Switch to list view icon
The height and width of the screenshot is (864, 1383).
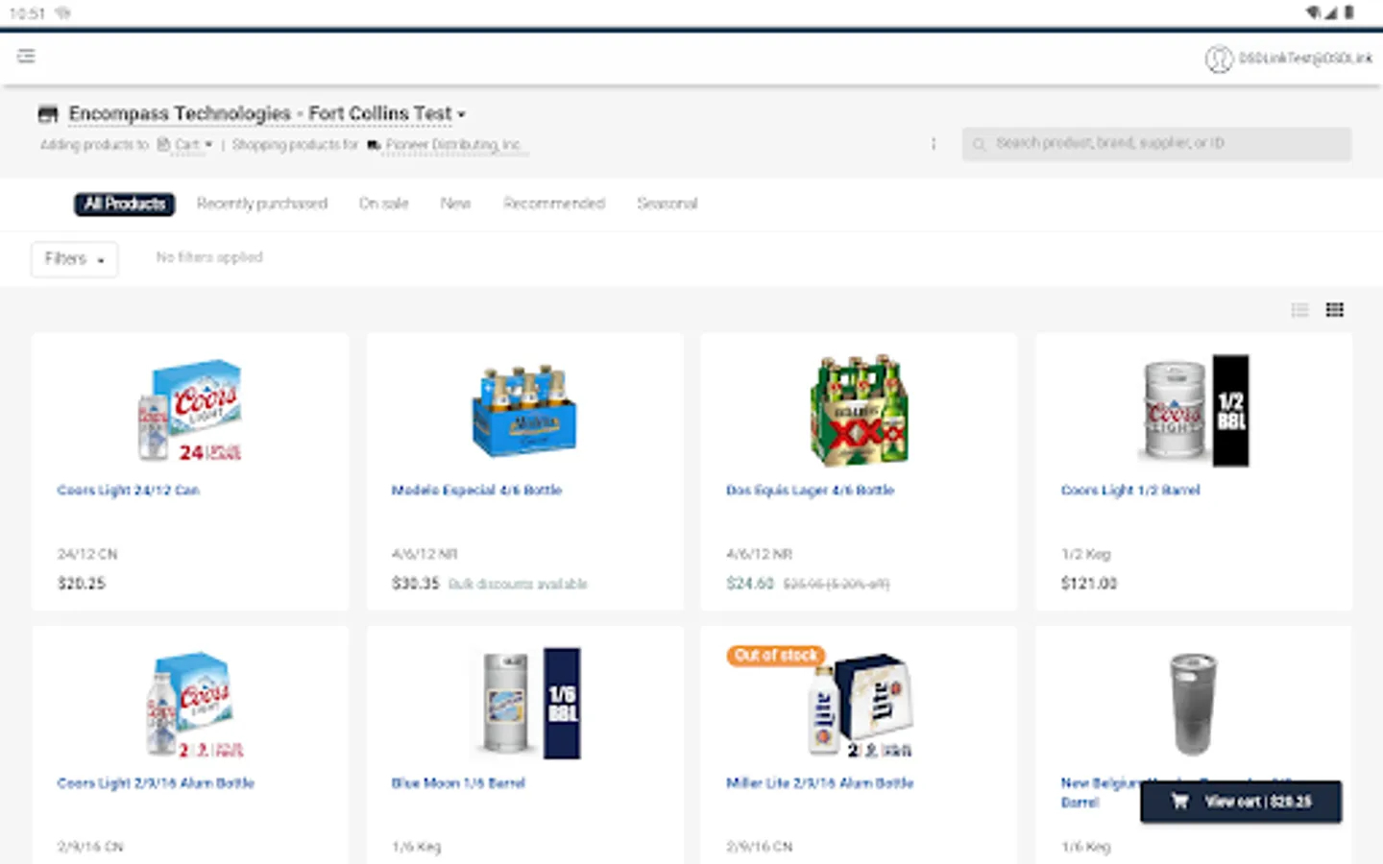tap(1299, 310)
